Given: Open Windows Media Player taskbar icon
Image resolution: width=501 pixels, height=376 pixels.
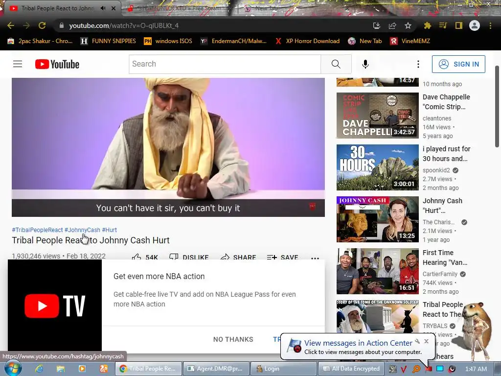Looking at the screenshot, I should tap(82, 369).
